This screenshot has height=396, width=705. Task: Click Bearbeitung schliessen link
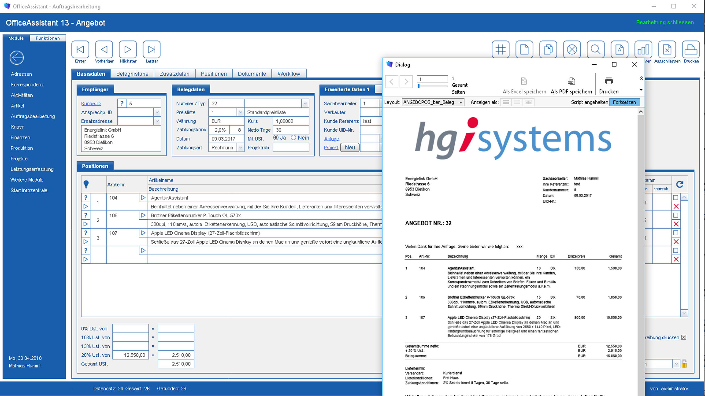point(665,22)
